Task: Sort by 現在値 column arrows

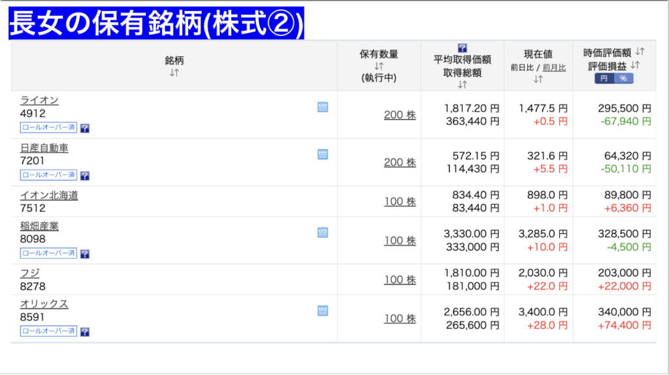Action: click(x=538, y=79)
